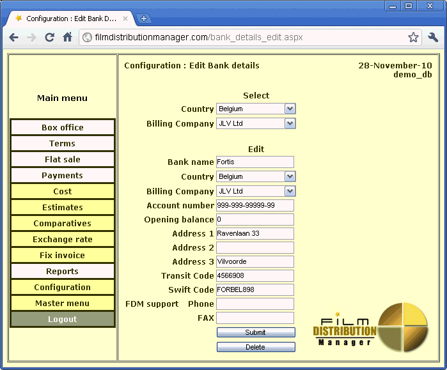Log out using the Logout button
This screenshot has width=447, height=370.
(63, 319)
